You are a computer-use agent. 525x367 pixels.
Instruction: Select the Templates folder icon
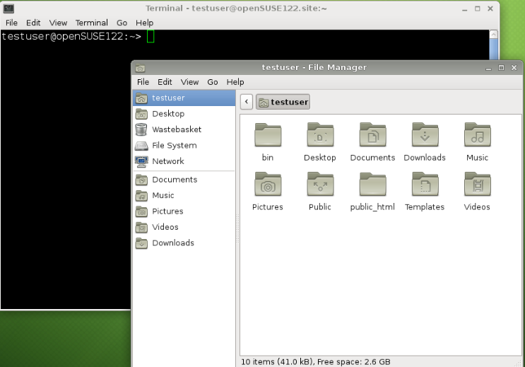(x=425, y=184)
